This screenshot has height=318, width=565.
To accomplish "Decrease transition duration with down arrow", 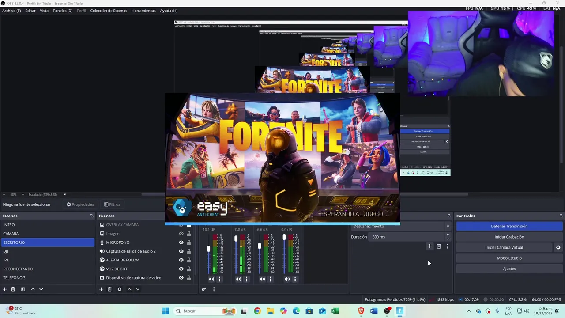I will [448, 239].
